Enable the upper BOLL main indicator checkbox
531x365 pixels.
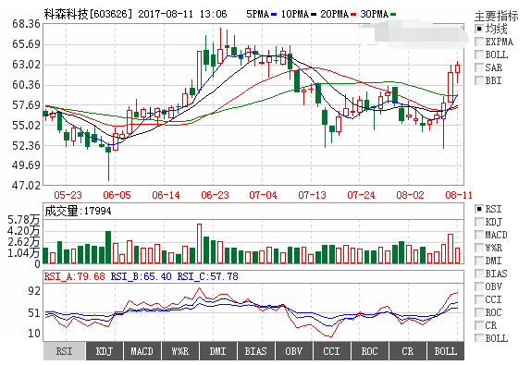[x=479, y=55]
